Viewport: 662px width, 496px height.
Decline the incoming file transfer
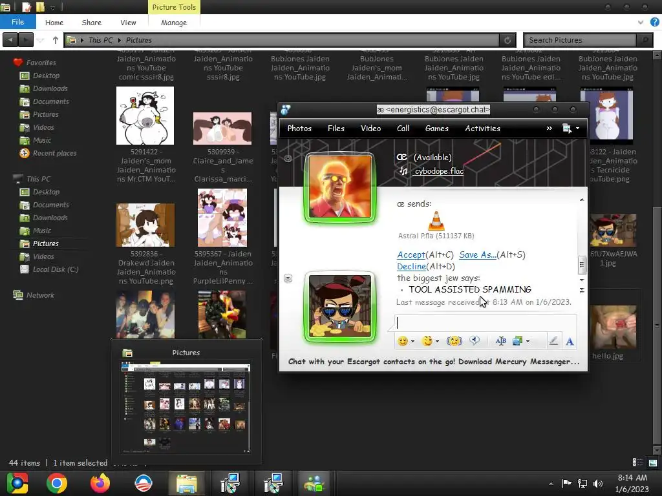pos(411,267)
